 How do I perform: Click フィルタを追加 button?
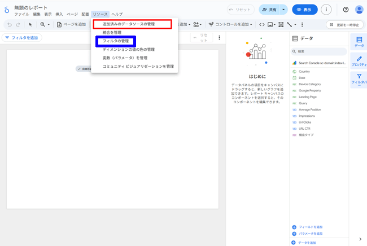pyautogui.click(x=22, y=38)
